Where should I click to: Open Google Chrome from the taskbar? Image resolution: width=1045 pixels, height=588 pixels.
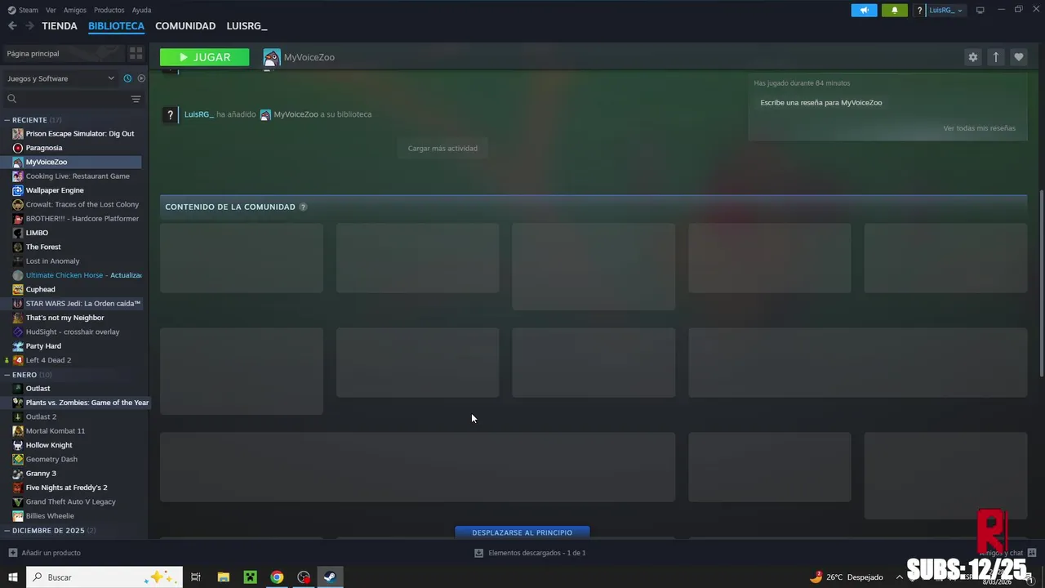pyautogui.click(x=277, y=577)
